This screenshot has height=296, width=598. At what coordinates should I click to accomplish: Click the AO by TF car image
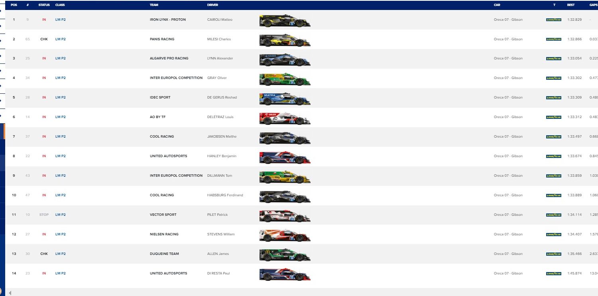coord(285,118)
